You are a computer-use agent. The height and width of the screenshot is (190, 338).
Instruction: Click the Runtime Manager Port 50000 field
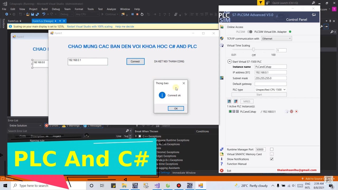[261, 149]
